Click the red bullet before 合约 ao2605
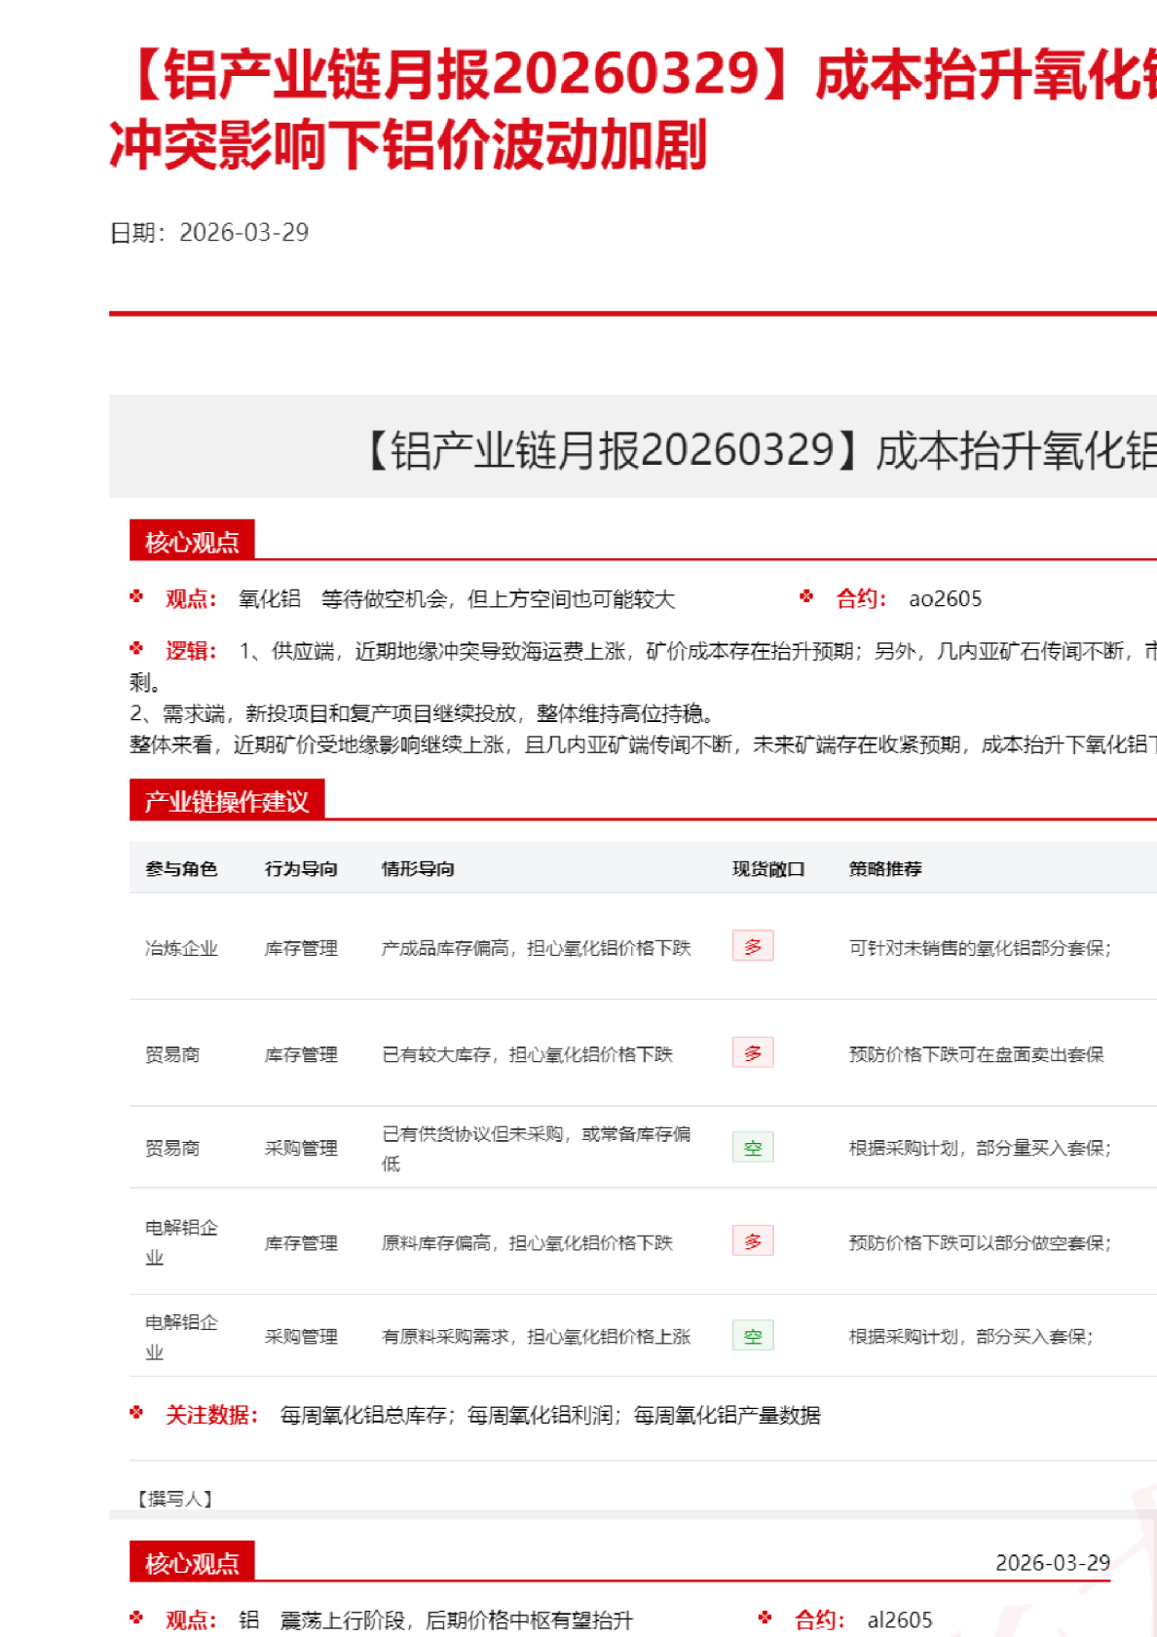The image size is (1157, 1637). [806, 596]
